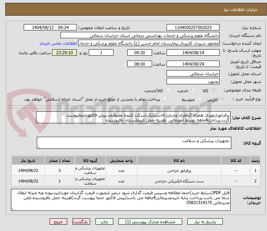Click the جزئیات اطلاعات نیاز header title
The width and height of the screenshot is (267, 231).
(x=240, y=10)
